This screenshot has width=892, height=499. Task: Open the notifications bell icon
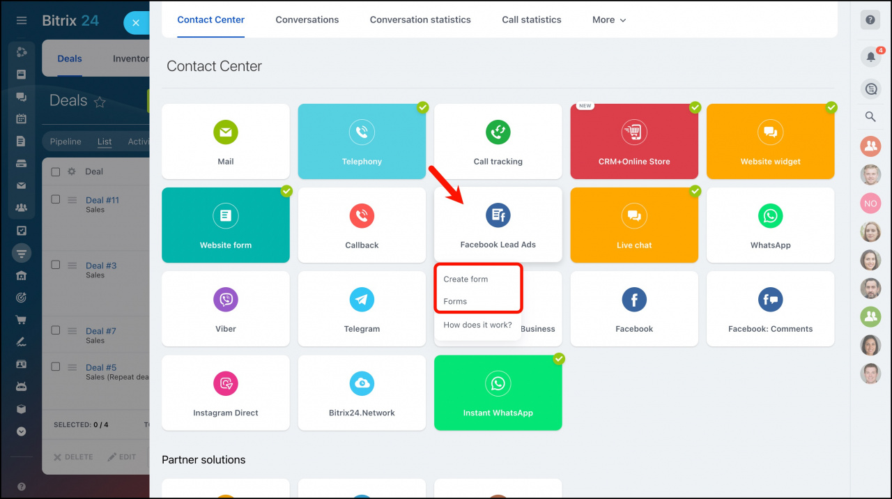tap(870, 57)
